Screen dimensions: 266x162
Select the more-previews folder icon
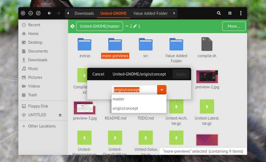115,44
